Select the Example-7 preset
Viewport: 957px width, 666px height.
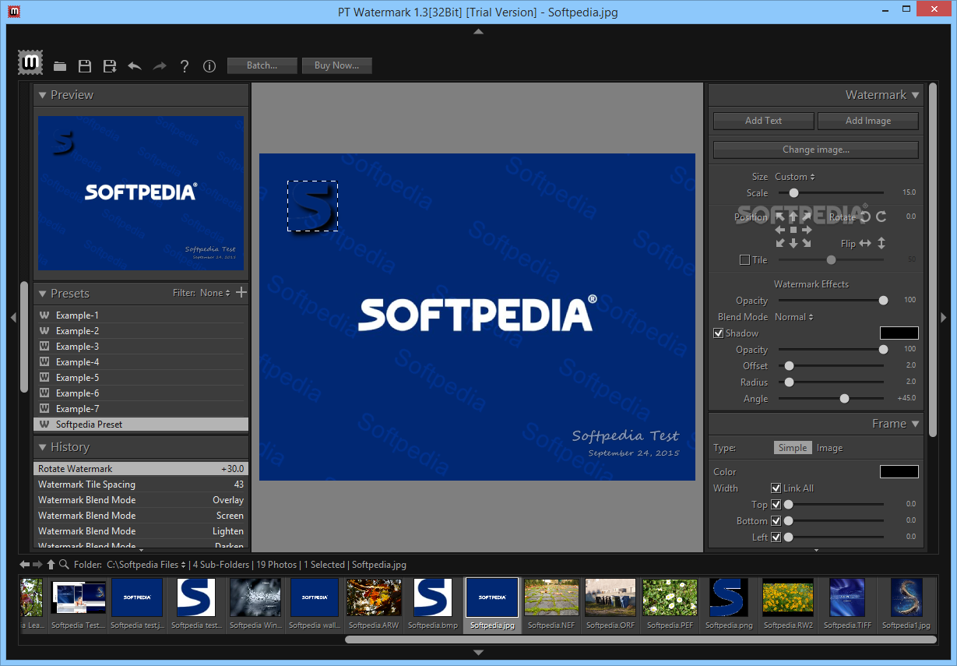tap(141, 409)
